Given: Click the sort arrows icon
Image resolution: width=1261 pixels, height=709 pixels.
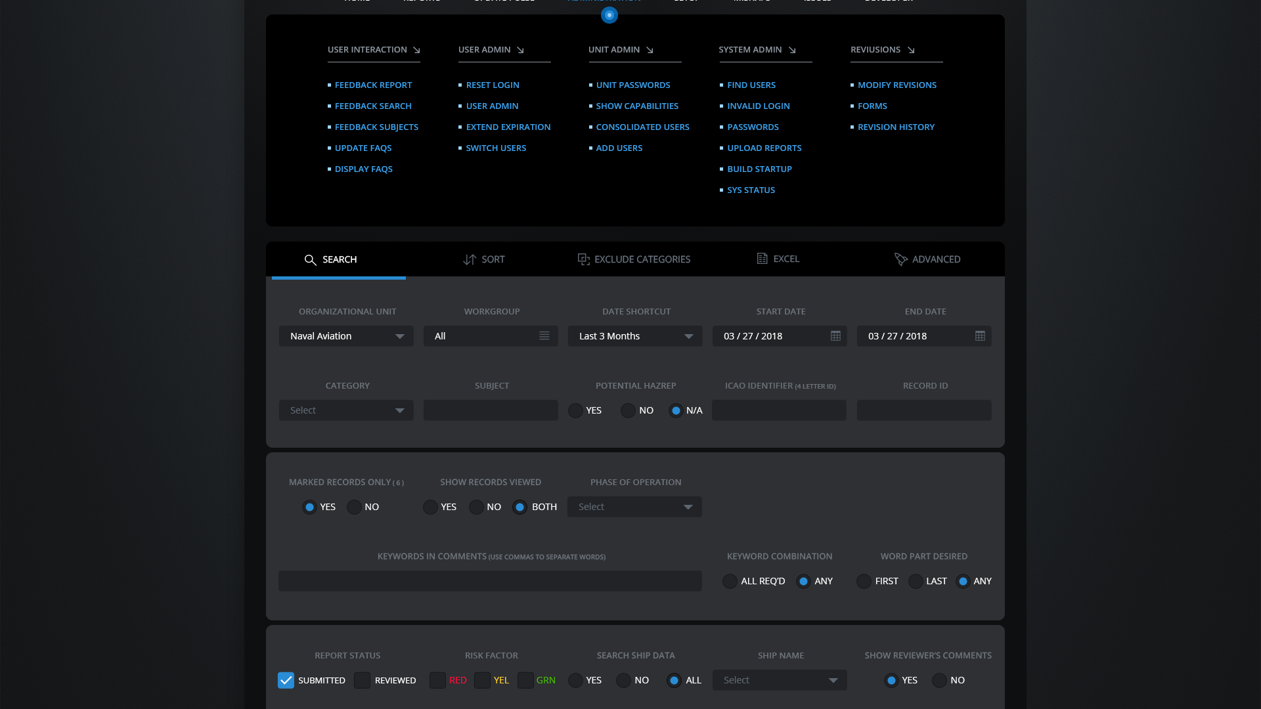Looking at the screenshot, I should (x=469, y=260).
